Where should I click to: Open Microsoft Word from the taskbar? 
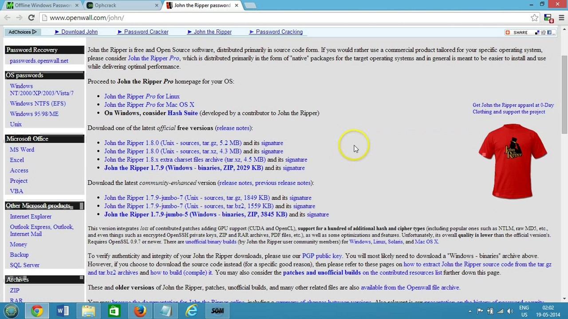pyautogui.click(x=63, y=311)
